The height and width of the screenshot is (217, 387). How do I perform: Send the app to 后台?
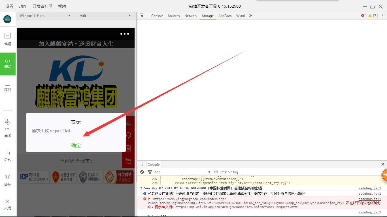[8, 156]
